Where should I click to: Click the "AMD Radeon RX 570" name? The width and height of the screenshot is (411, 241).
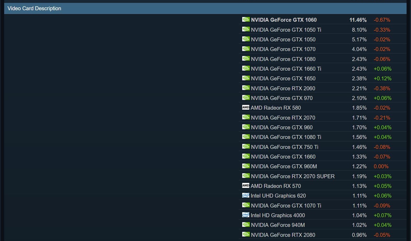(x=276, y=186)
